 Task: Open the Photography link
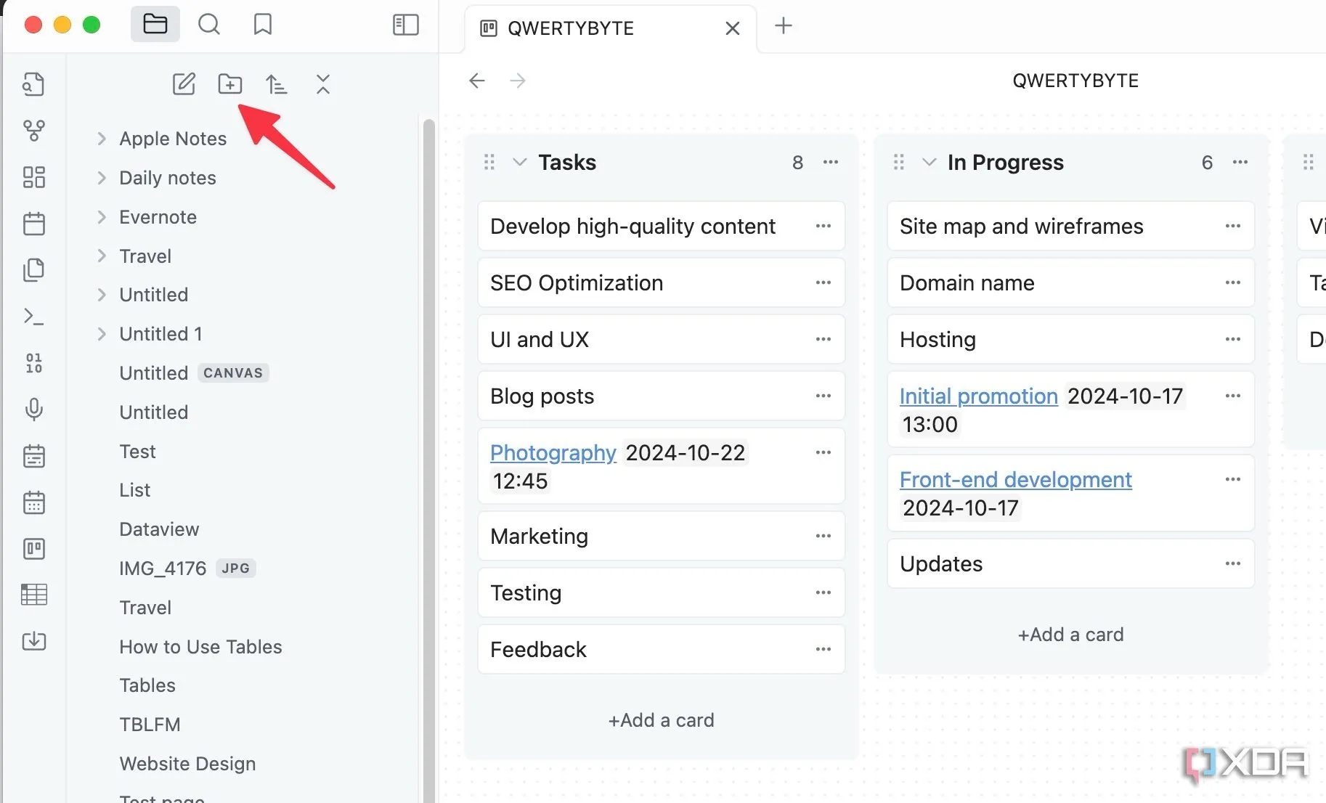coord(553,453)
